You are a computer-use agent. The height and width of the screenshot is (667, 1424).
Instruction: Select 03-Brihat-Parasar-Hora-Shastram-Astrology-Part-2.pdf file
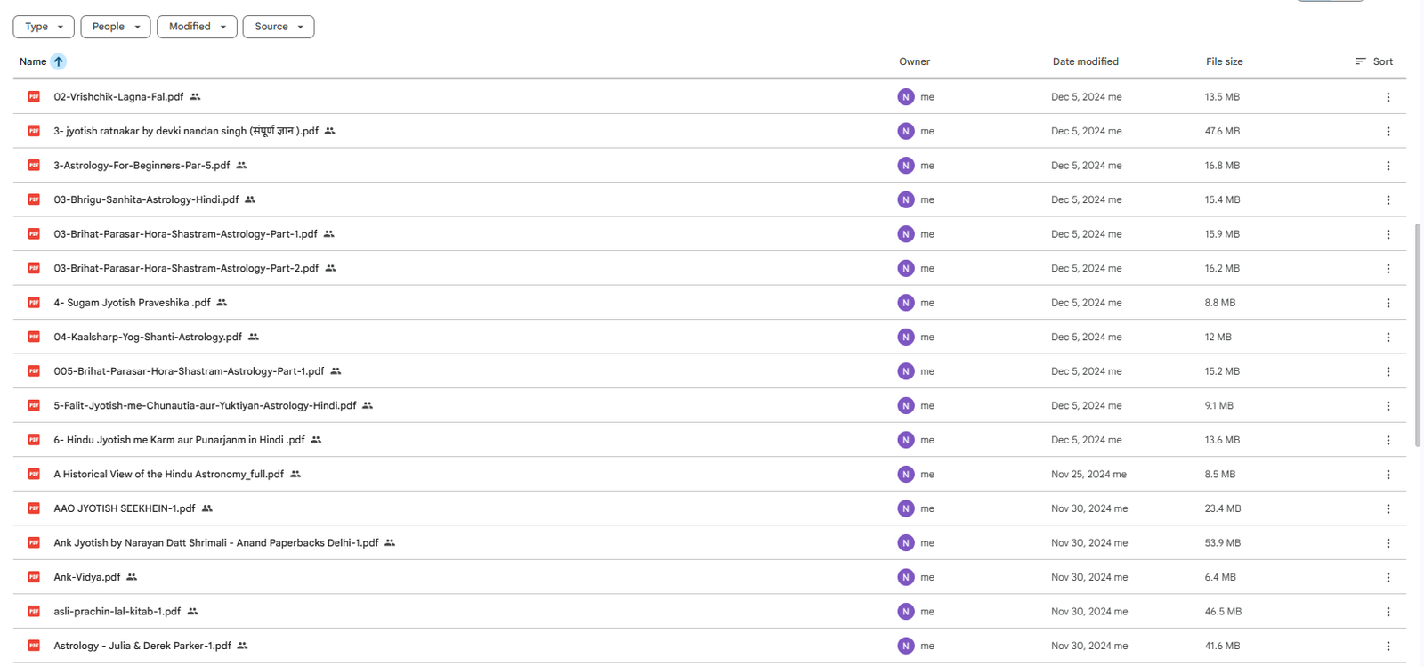(185, 268)
